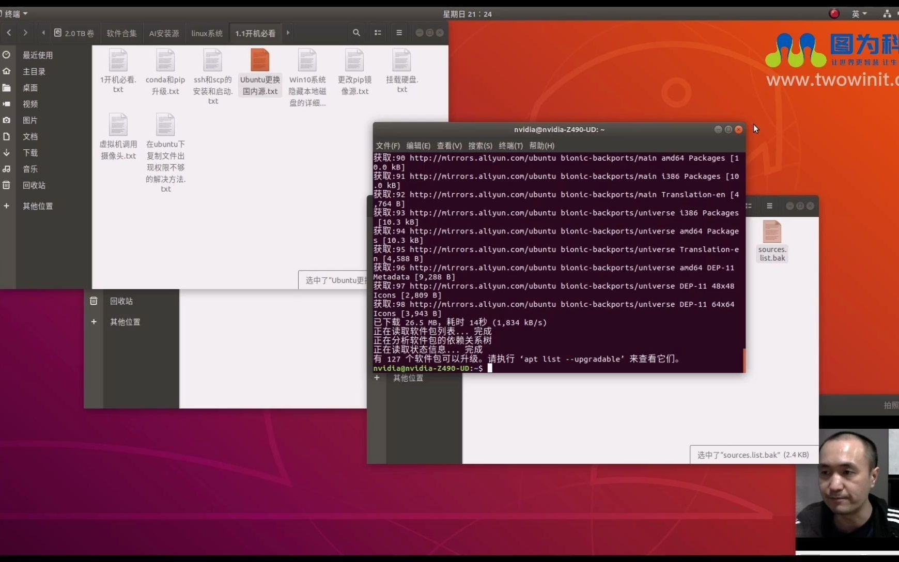Select the sources.list.bak file icon
The height and width of the screenshot is (562, 899).
772,232
